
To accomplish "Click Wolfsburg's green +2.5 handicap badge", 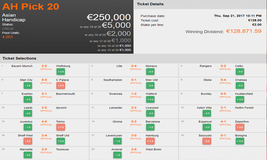I will (x=60, y=72).
